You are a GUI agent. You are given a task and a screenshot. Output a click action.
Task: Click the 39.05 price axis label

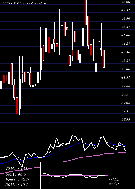click(x=126, y=103)
